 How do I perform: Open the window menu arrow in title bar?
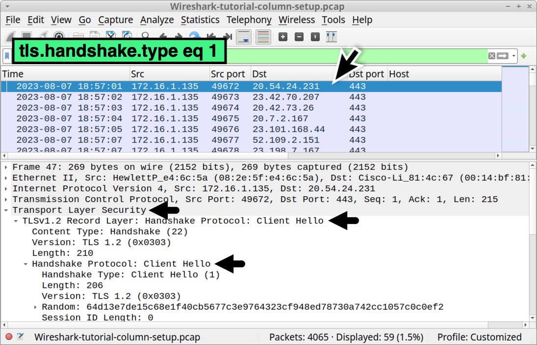tap(7, 6)
